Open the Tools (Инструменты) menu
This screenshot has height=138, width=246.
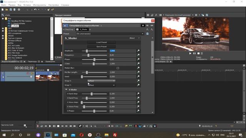pyautogui.click(x=40, y=5)
